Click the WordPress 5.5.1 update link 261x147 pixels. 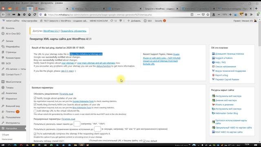(51, 31)
